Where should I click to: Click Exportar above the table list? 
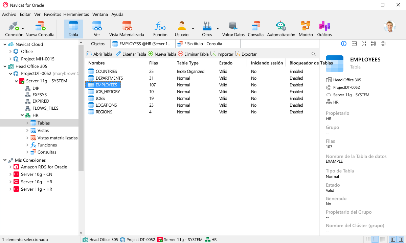(246, 54)
